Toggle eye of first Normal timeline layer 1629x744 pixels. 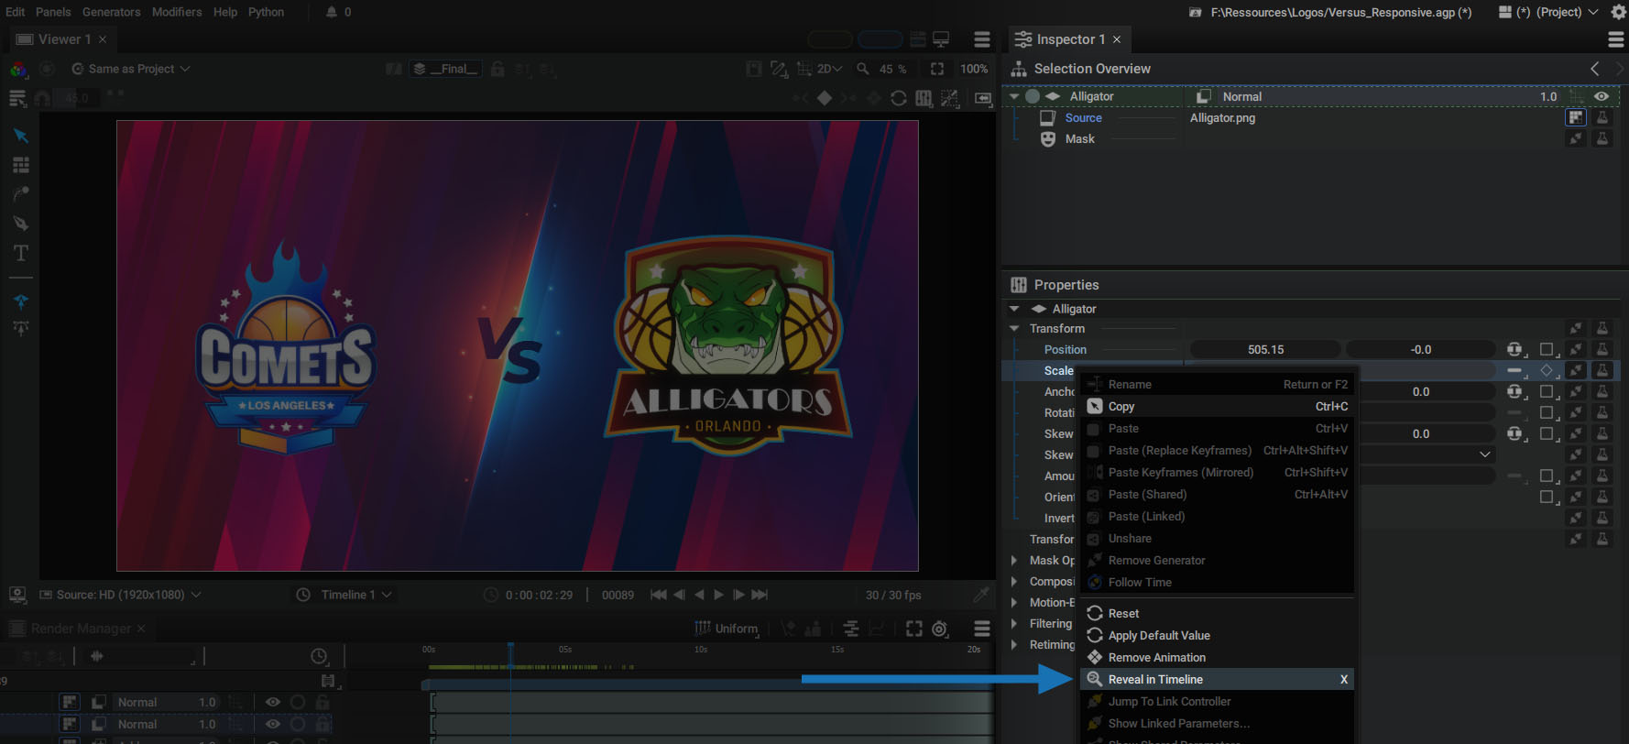click(273, 702)
